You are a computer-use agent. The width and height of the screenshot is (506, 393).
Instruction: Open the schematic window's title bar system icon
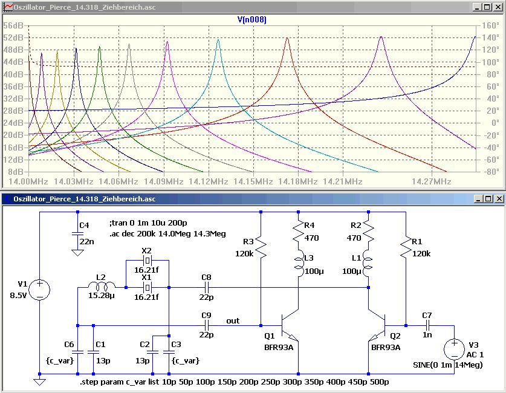pyautogui.click(x=7, y=198)
